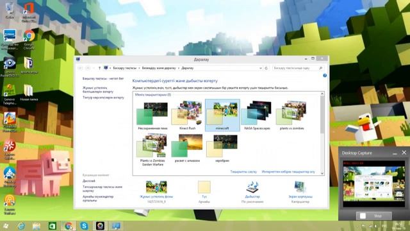410x231 pixels.
Task: Open the Display link in the sidebar
Action: pos(89,181)
